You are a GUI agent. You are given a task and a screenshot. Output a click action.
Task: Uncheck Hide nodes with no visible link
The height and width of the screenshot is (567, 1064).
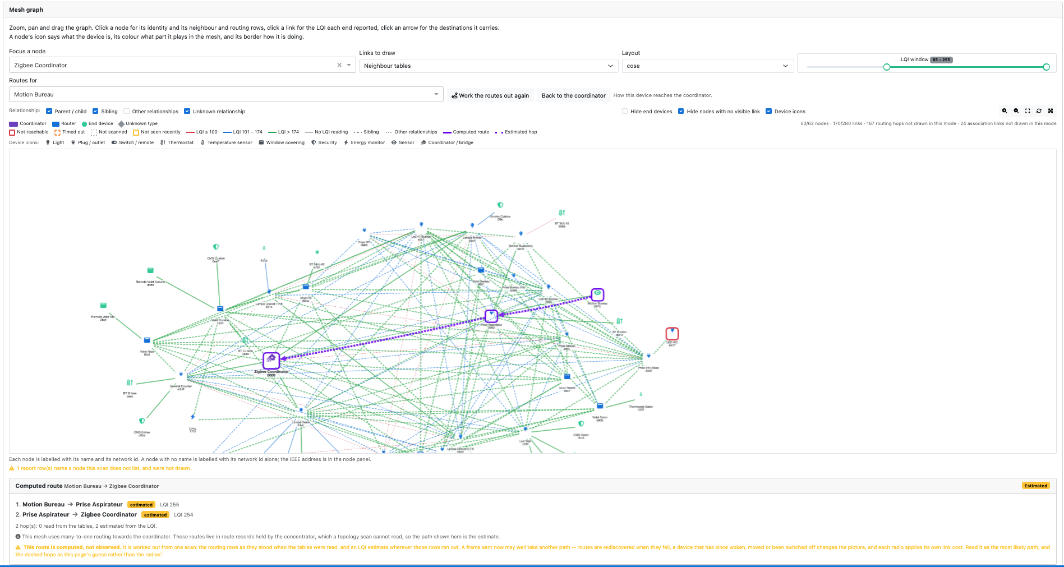681,111
